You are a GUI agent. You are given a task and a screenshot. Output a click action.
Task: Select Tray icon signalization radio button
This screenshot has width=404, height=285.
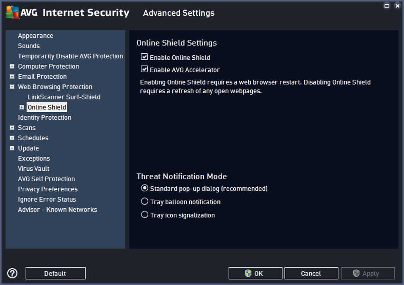pos(145,215)
